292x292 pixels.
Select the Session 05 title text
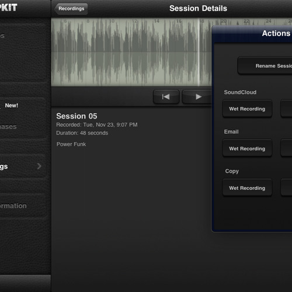pyautogui.click(x=77, y=116)
